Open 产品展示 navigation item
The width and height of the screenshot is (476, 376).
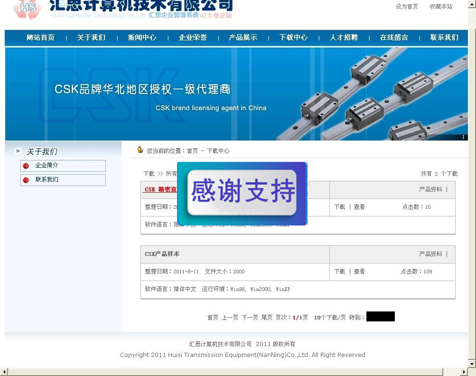click(243, 38)
